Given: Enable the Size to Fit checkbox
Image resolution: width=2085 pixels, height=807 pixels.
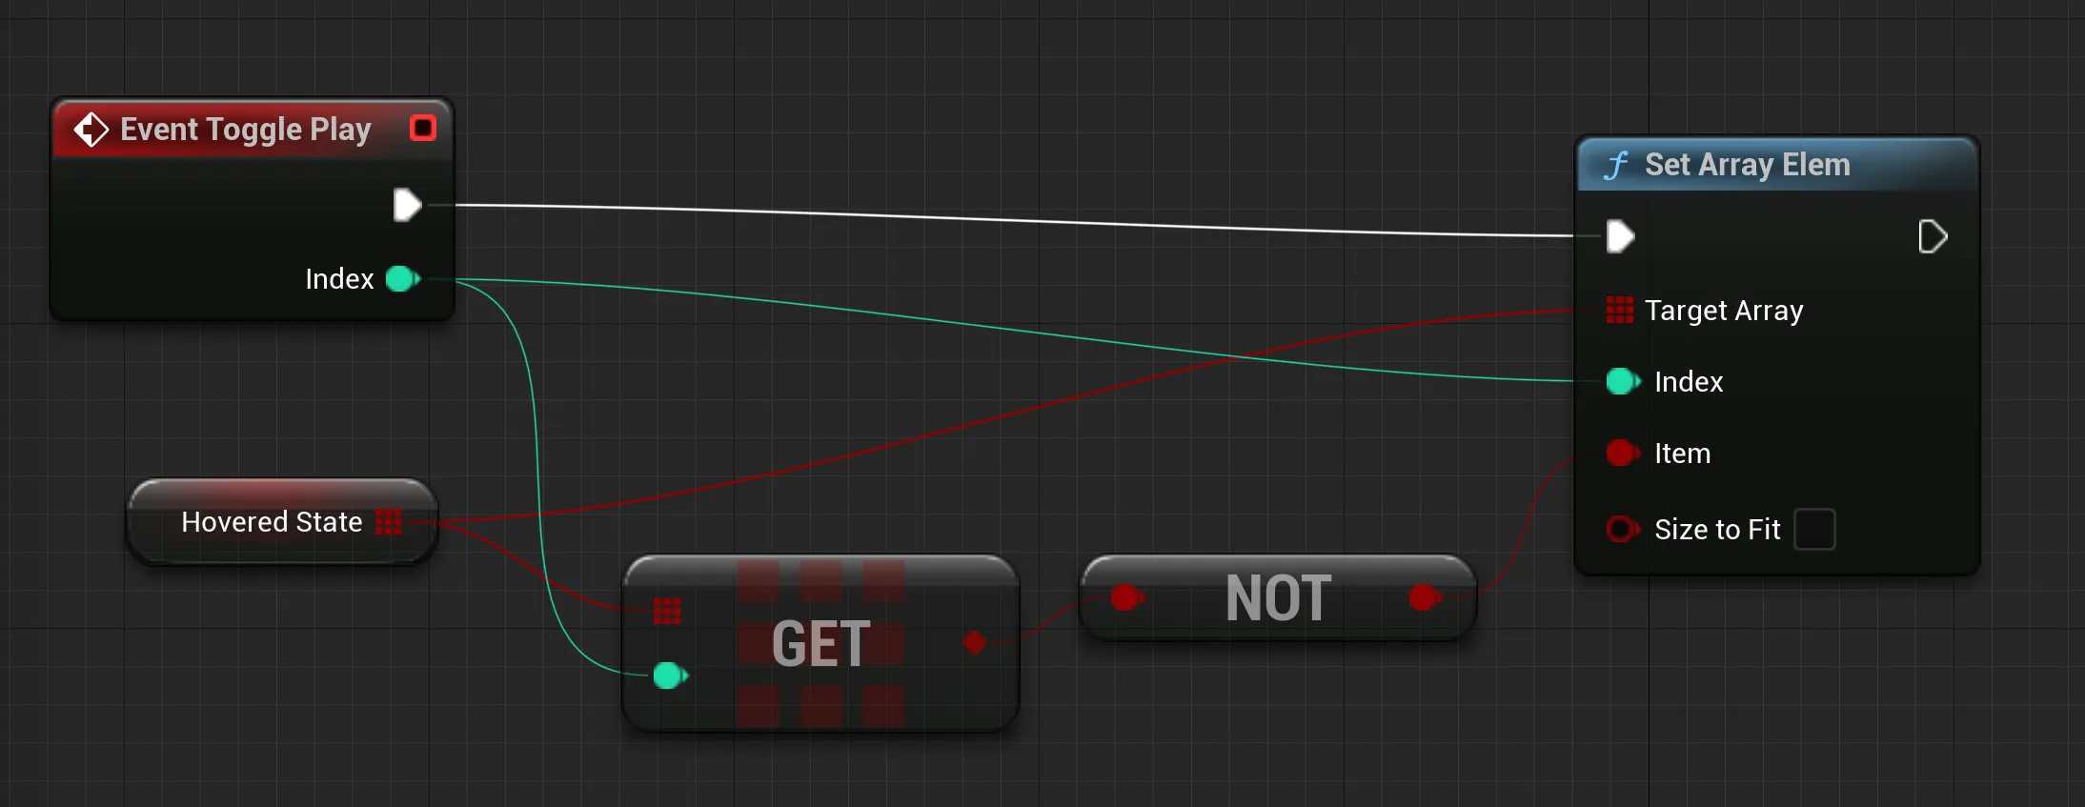Looking at the screenshot, I should click(x=1814, y=529).
